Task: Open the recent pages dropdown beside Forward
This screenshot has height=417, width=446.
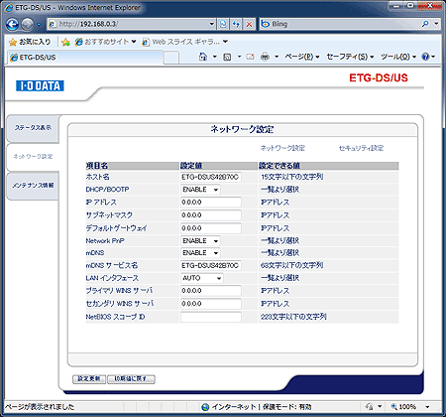Action: 39,25
